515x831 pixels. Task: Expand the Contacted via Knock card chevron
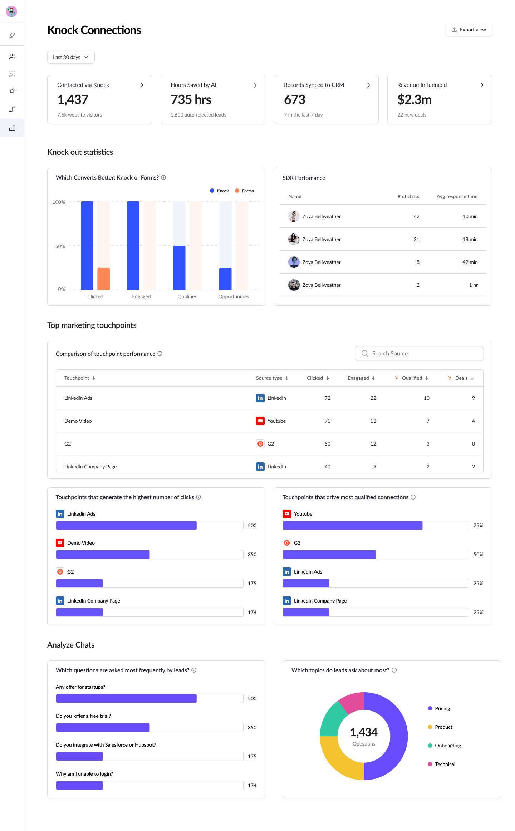142,85
